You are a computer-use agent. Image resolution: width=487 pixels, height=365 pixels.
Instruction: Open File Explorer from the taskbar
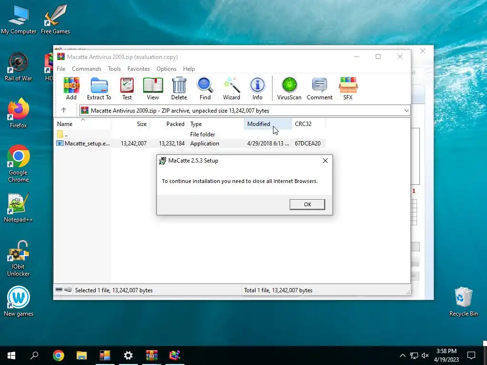pos(81,355)
